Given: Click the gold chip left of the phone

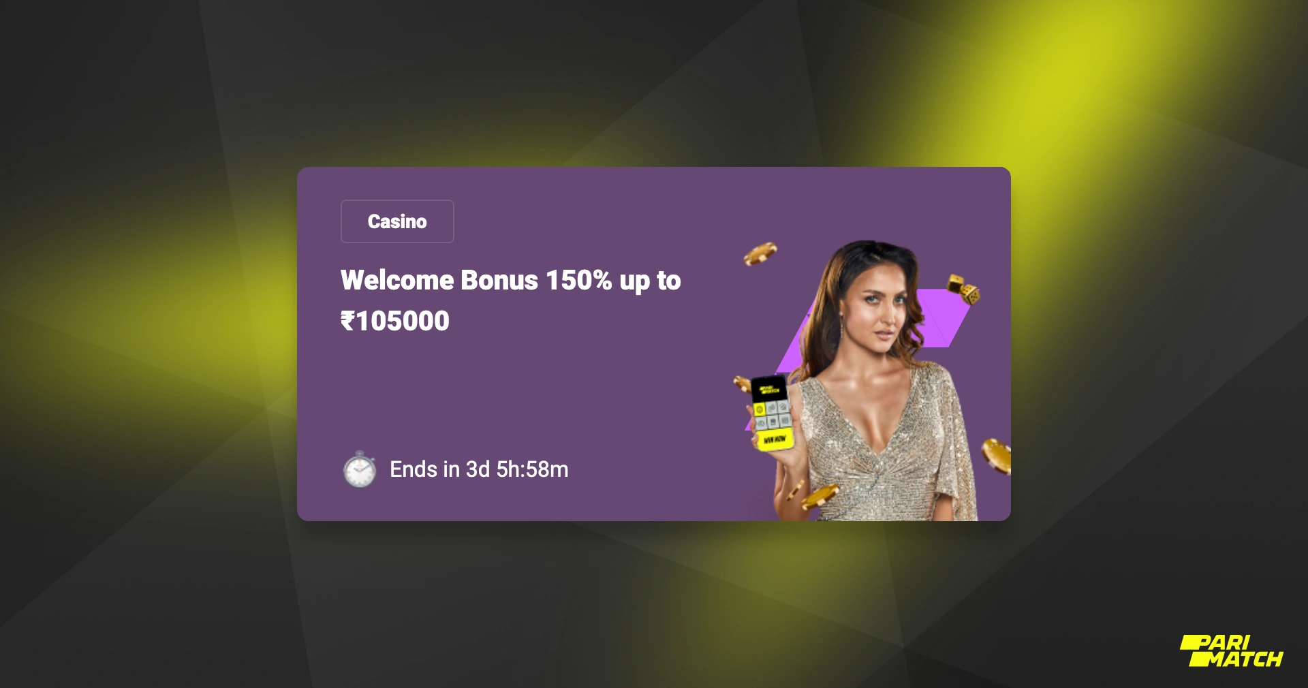Looking at the screenshot, I should point(741,384).
